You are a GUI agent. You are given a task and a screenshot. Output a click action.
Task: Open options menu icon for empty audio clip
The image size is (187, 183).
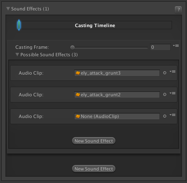tap(172, 115)
